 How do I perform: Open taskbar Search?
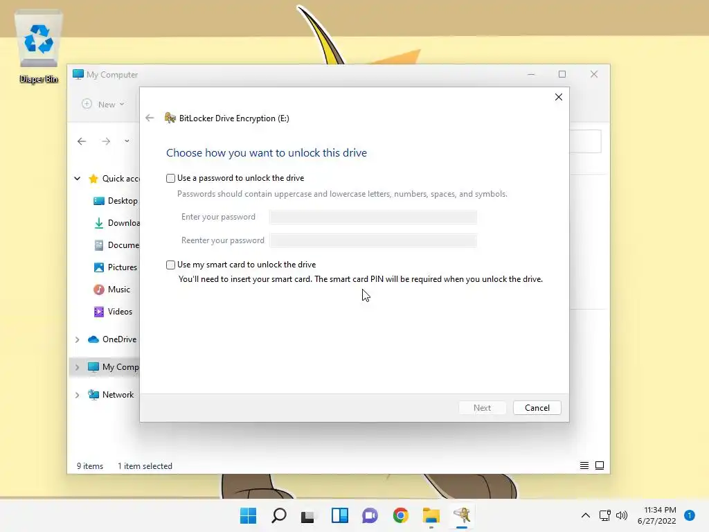click(x=279, y=515)
